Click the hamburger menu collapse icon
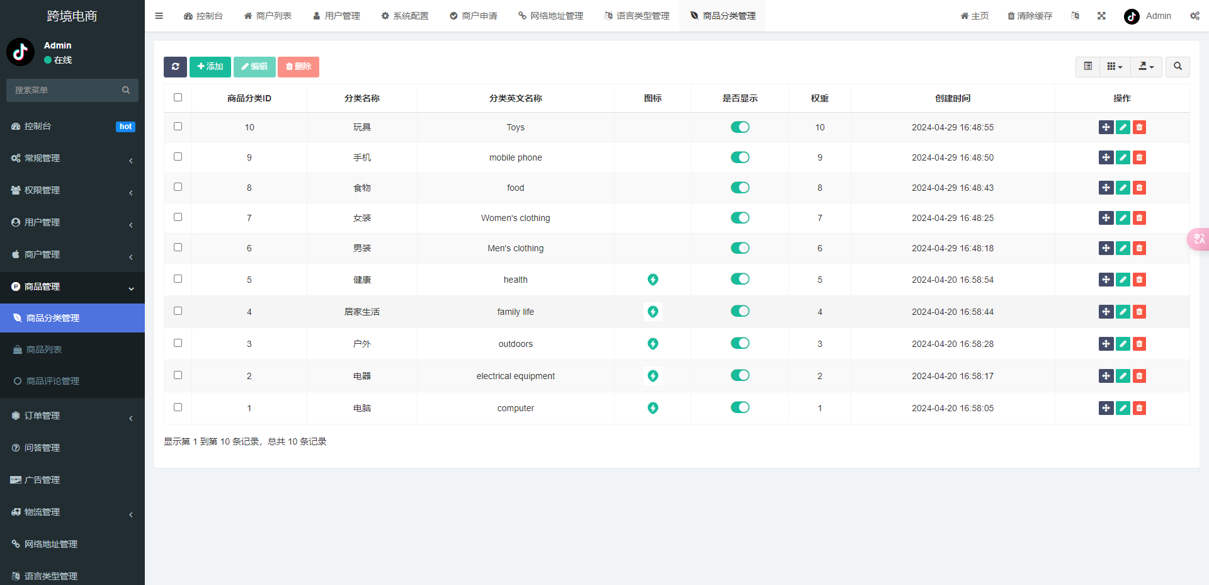The image size is (1209, 585). (x=159, y=16)
